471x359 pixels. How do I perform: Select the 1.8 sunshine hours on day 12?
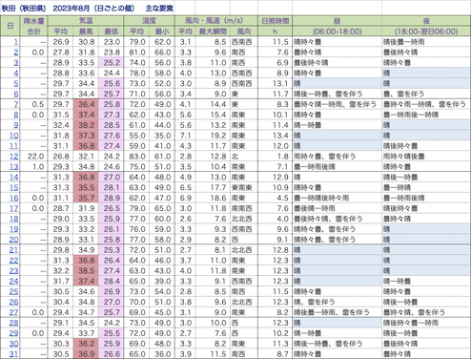[282, 157]
